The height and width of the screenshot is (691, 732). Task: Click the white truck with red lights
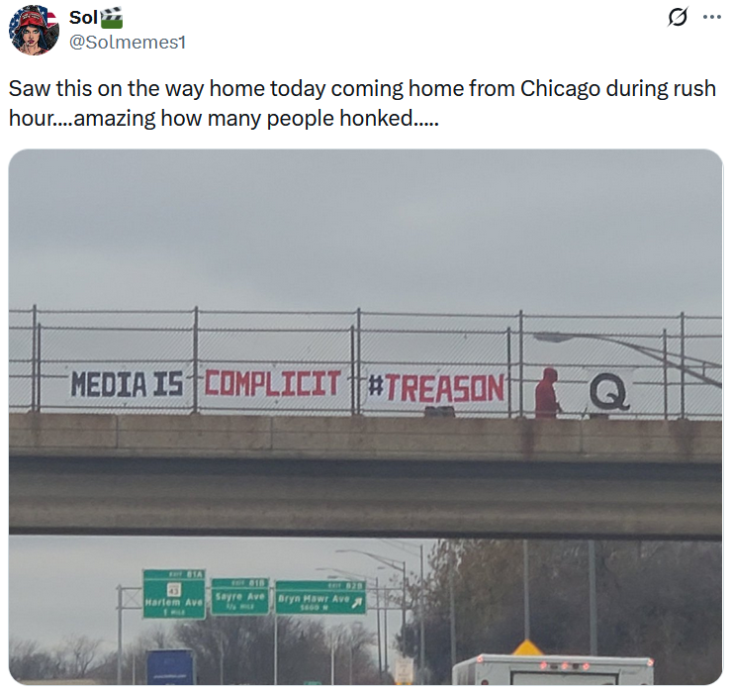point(553,669)
